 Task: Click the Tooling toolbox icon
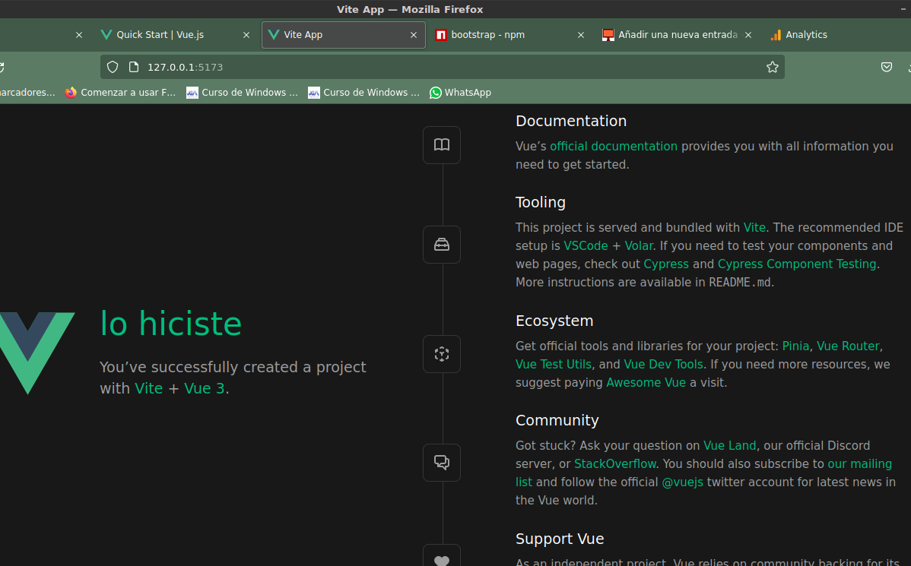442,245
